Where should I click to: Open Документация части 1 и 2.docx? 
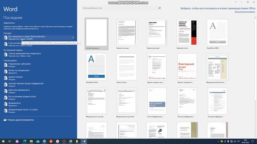point(39,111)
